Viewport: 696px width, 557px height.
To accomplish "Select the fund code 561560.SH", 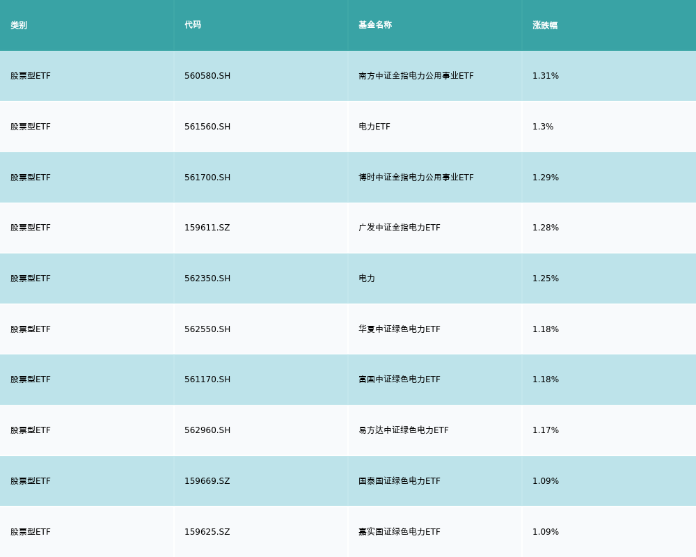I will 207,127.
